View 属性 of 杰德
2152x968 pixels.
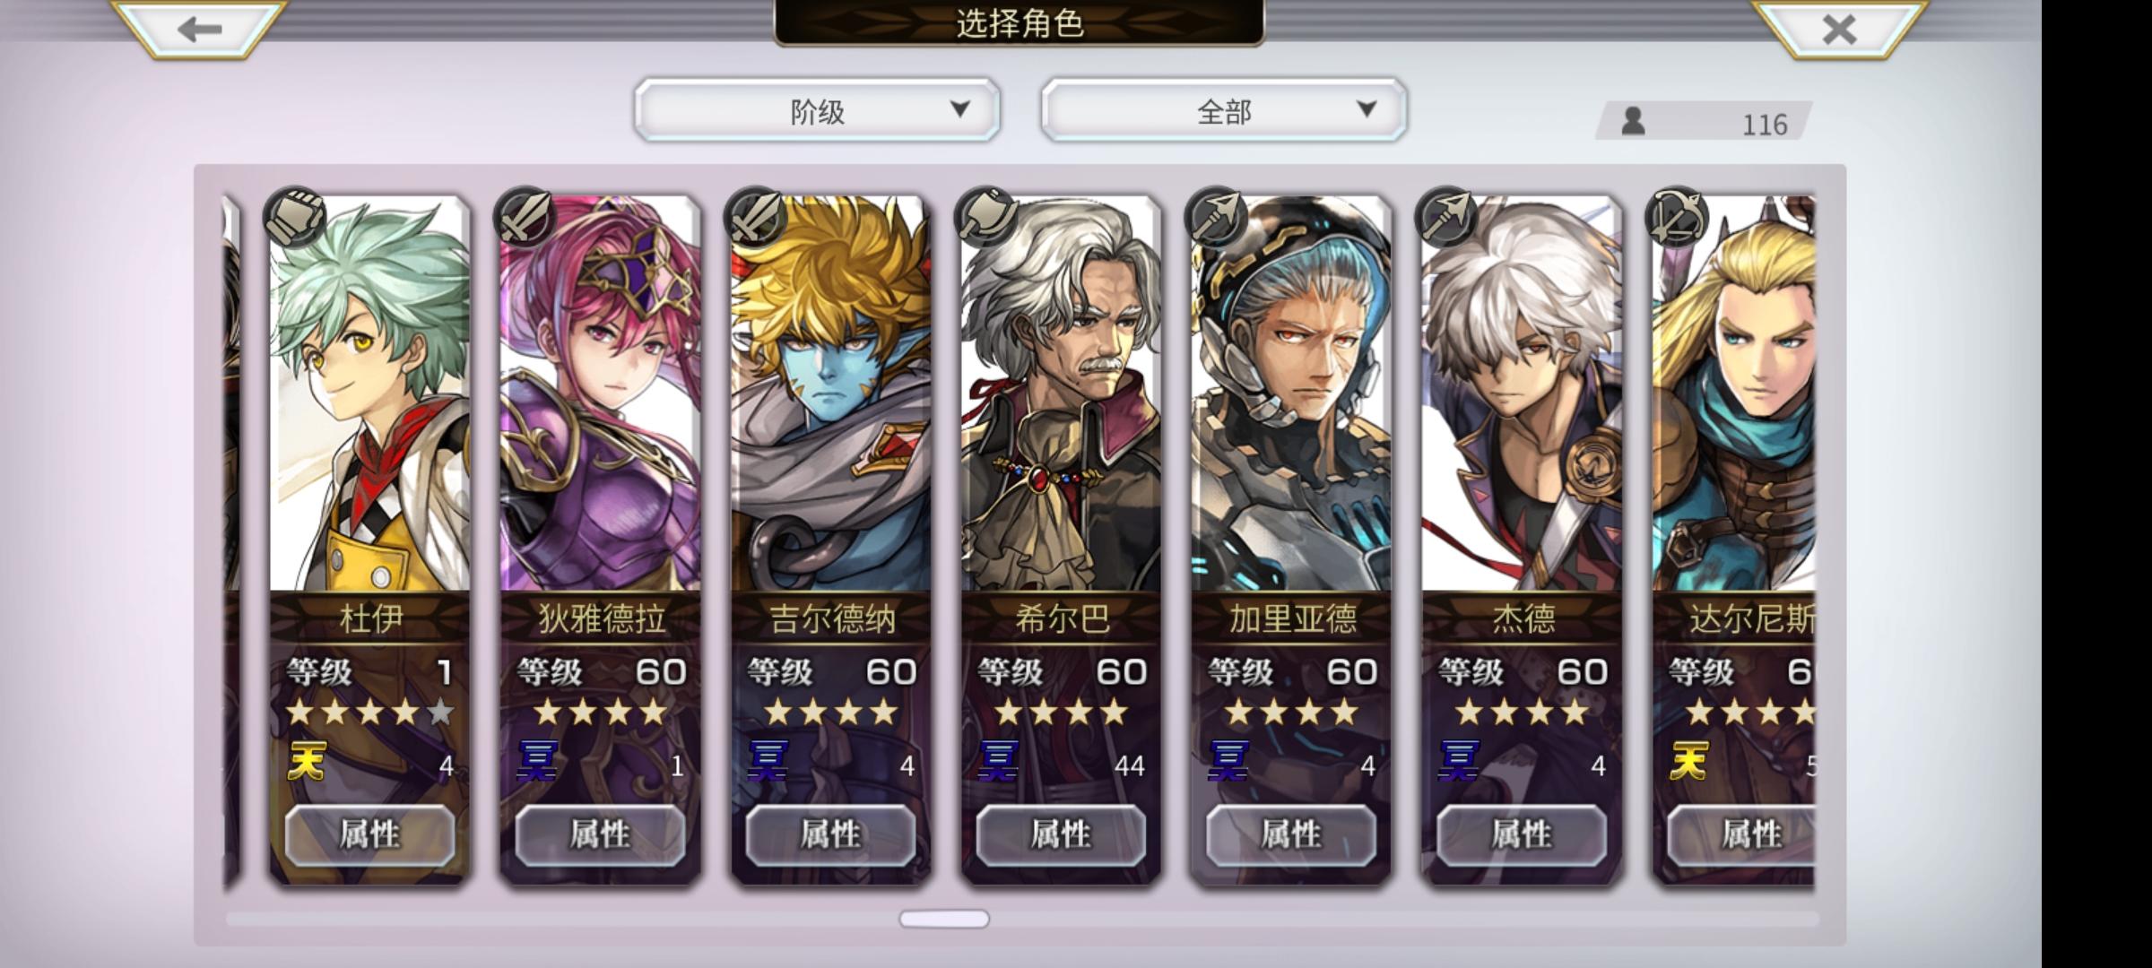click(1522, 834)
